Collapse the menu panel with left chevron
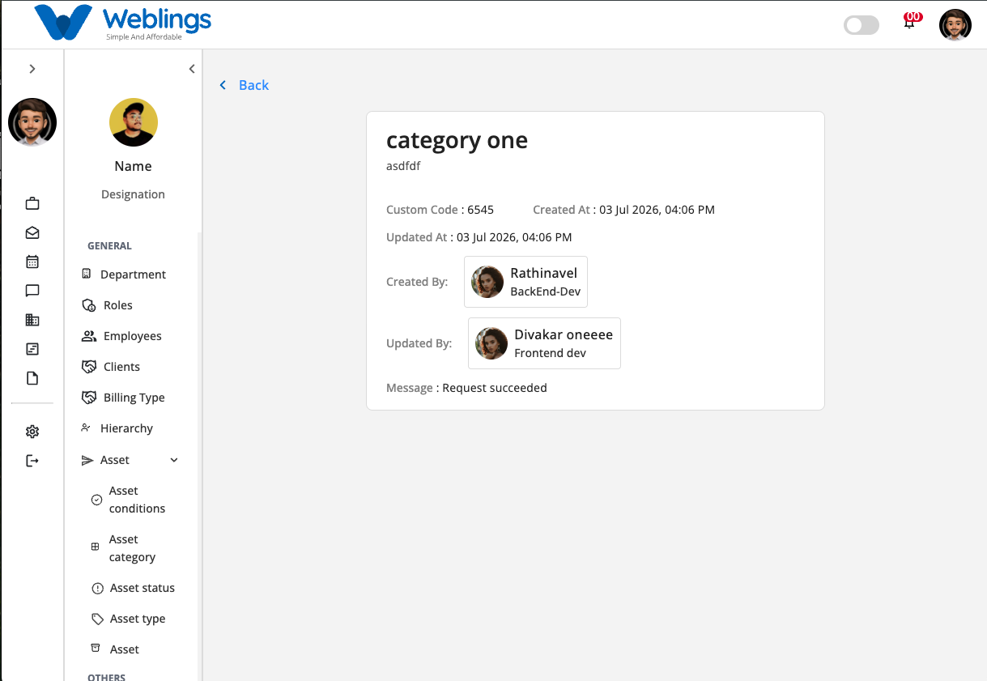This screenshot has height=681, width=987. click(x=192, y=69)
